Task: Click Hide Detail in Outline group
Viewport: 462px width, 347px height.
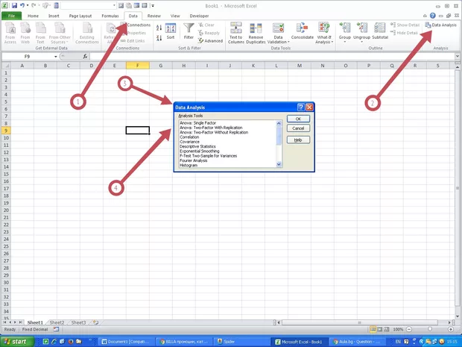Action: (404, 33)
